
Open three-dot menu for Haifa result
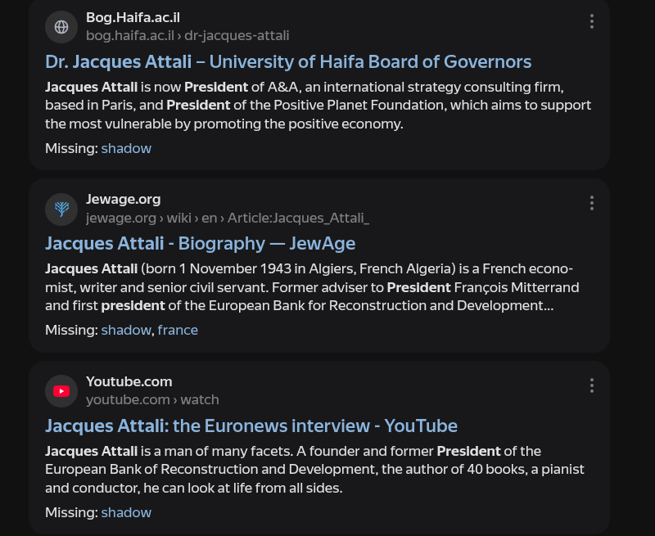click(591, 21)
